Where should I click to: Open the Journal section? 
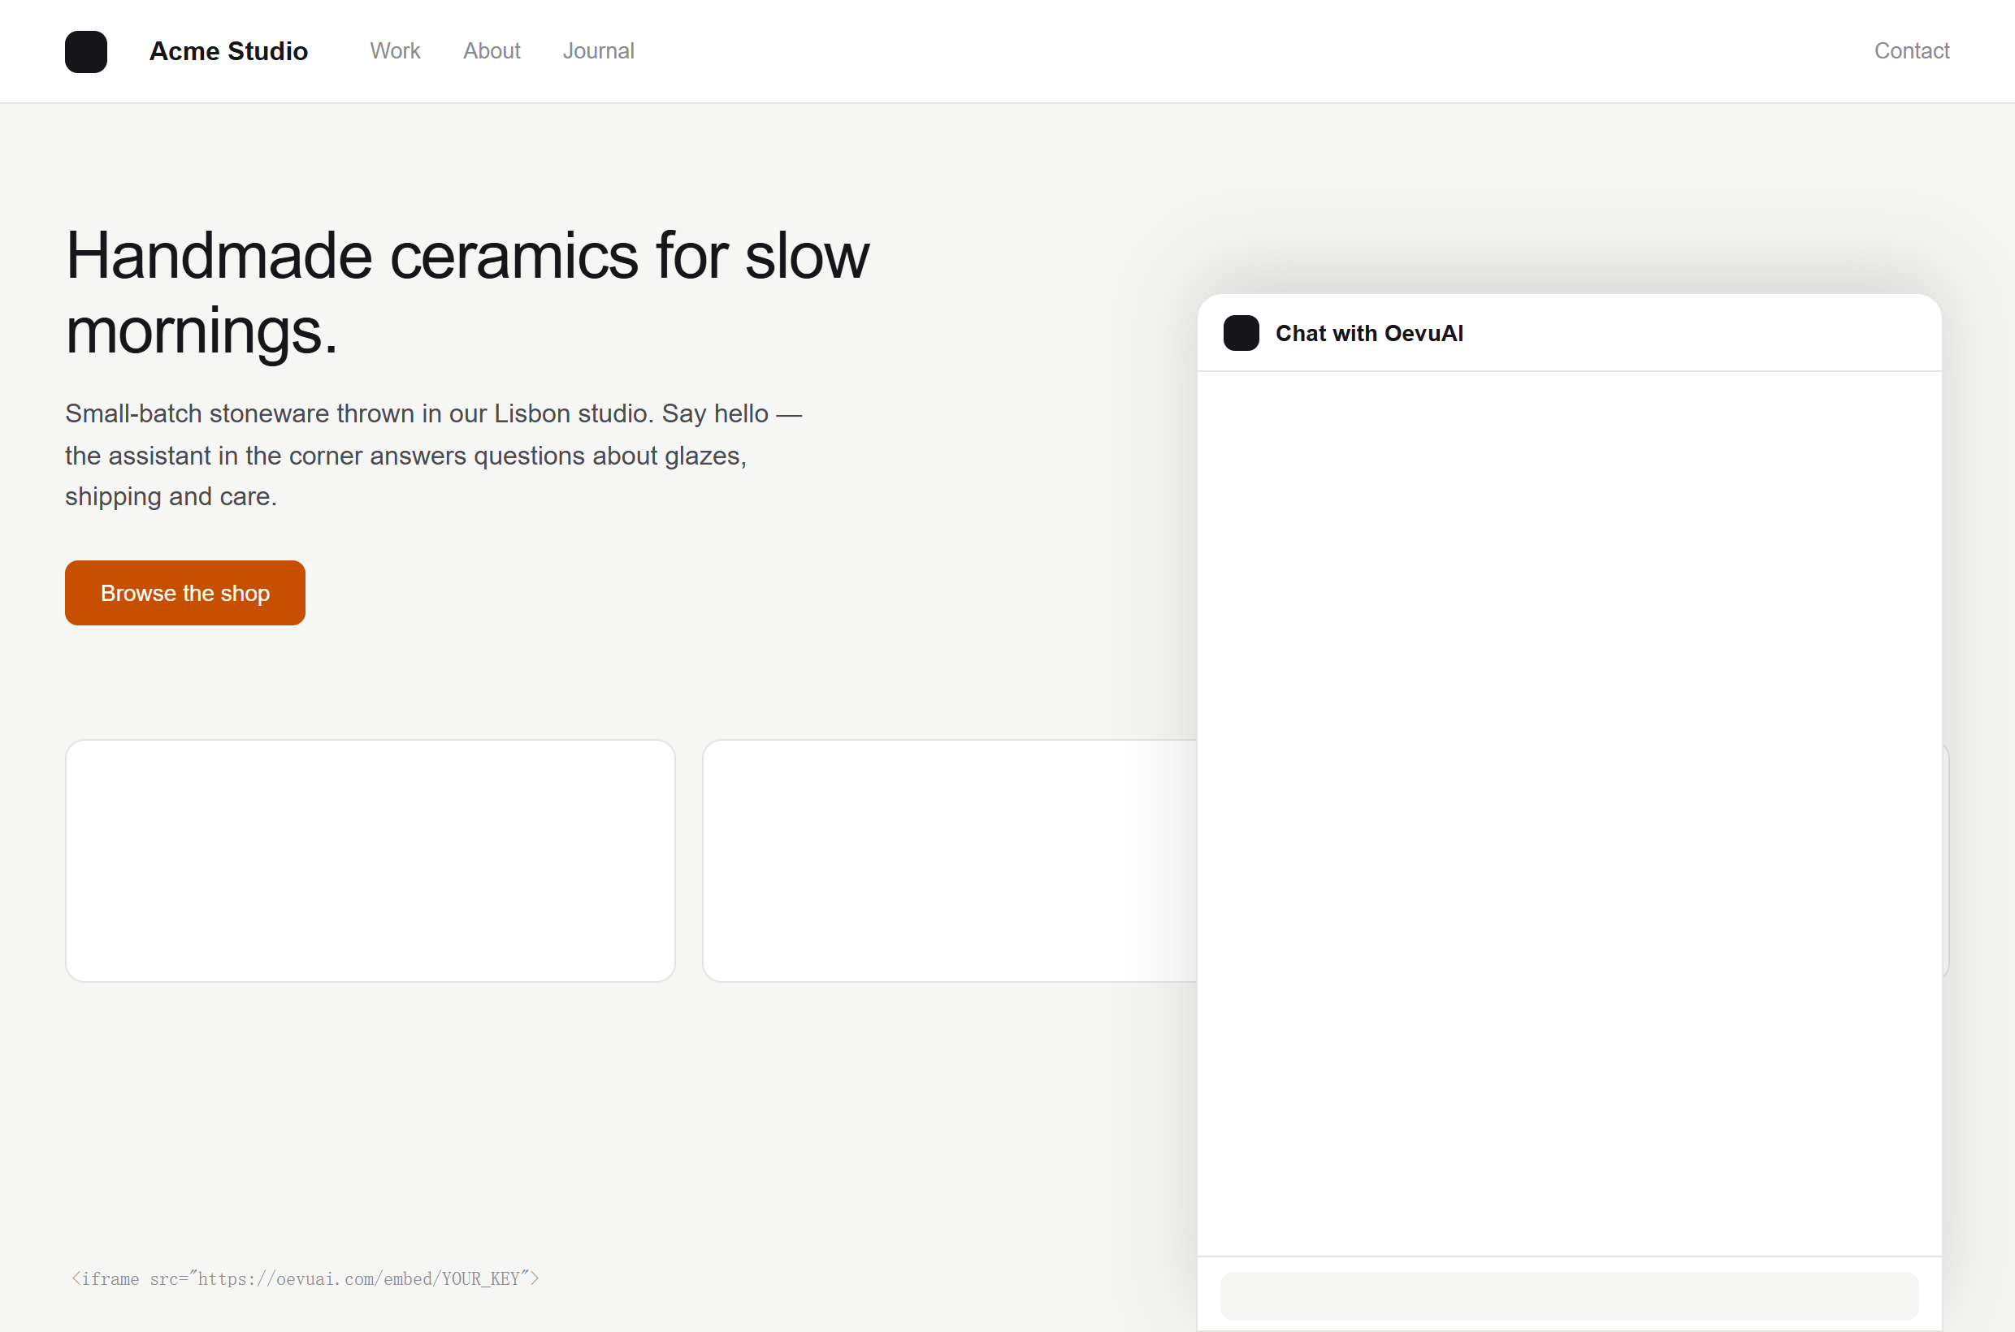(598, 51)
